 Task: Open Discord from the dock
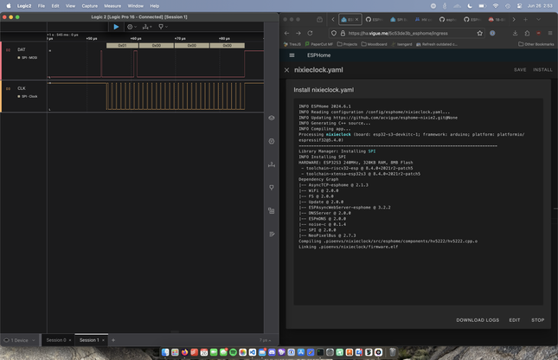point(272,352)
